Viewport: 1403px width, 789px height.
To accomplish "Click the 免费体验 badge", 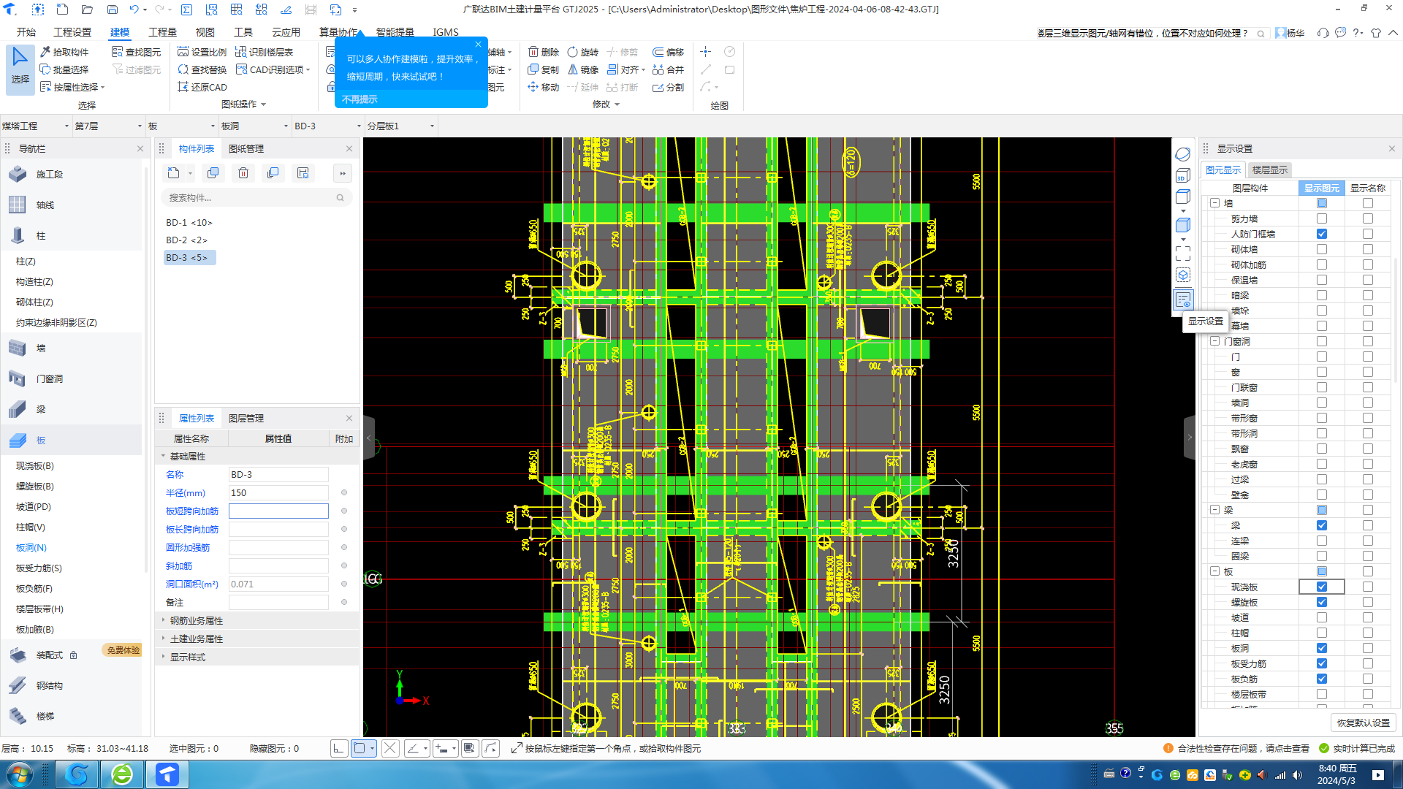I will [x=123, y=650].
